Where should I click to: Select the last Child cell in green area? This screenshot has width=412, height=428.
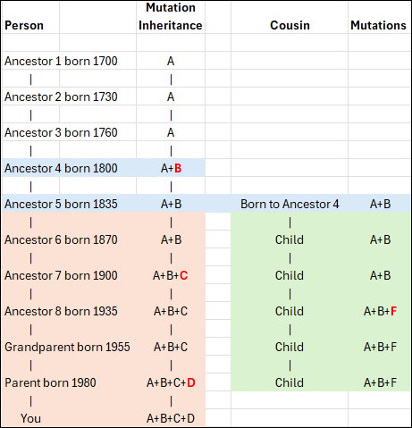click(290, 382)
